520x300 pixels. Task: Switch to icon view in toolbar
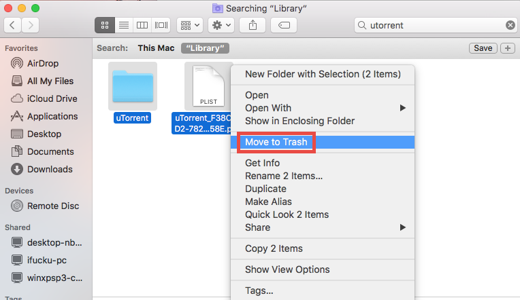click(105, 25)
